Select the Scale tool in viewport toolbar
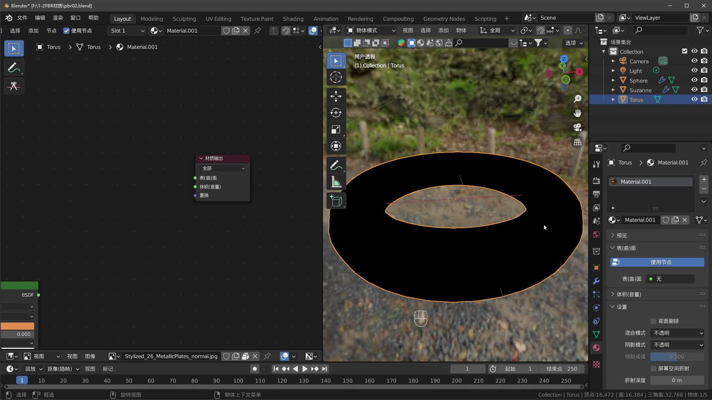Viewport: 712px width, 400px height. pyautogui.click(x=336, y=129)
